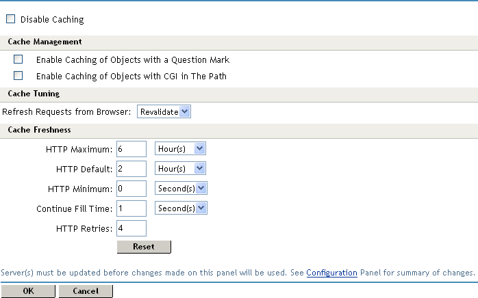Focus the HTTP Default input box

[x=131, y=168]
